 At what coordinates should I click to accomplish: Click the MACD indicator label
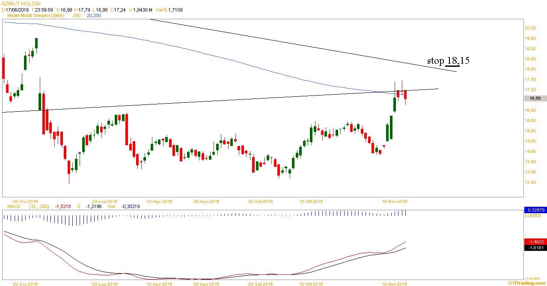point(10,206)
